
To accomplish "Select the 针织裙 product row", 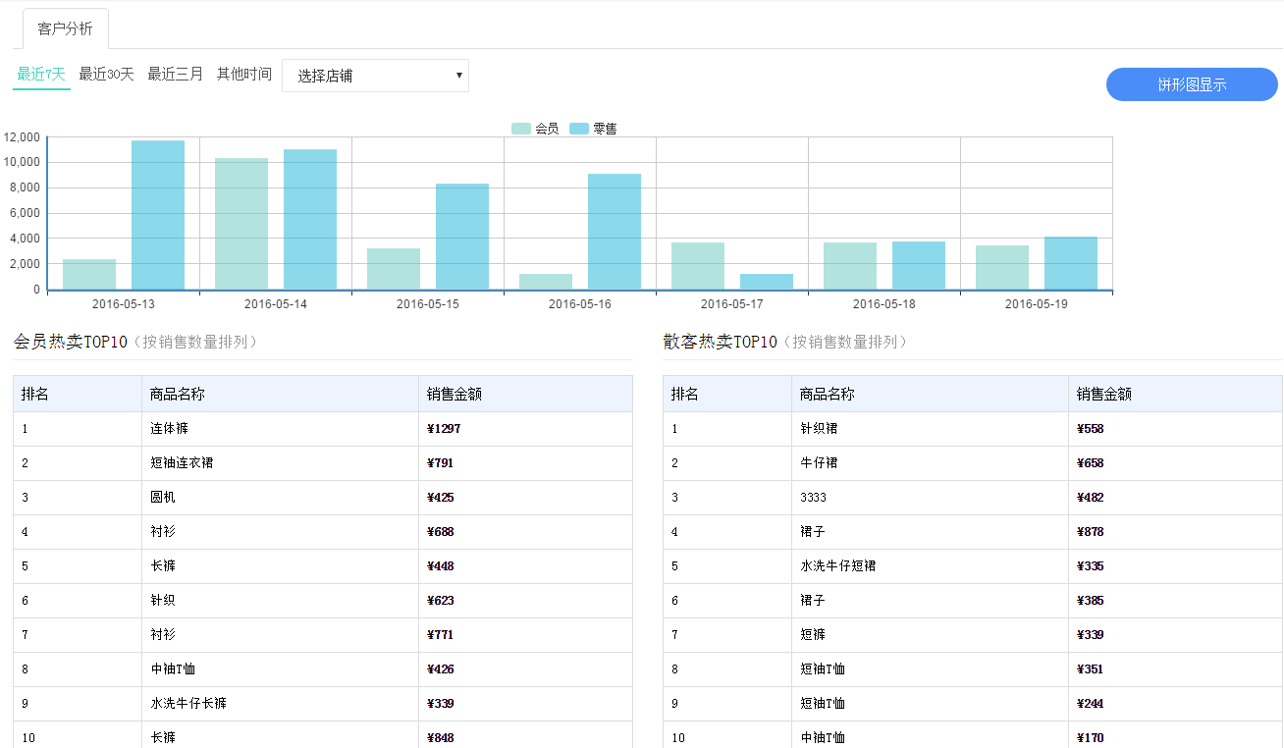I will pos(973,429).
